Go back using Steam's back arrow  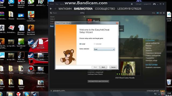pos(51,9)
